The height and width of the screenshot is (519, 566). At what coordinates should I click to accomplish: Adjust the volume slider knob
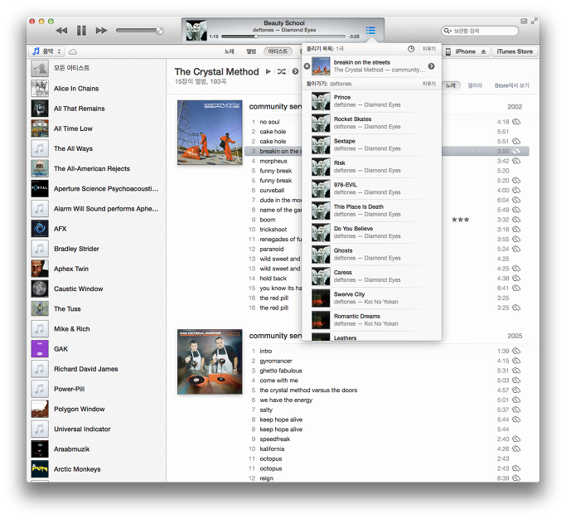(159, 31)
